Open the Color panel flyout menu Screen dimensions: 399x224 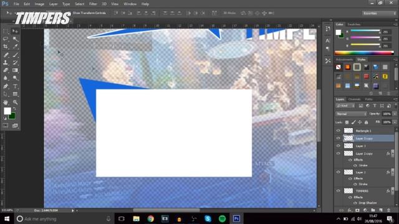396,24
